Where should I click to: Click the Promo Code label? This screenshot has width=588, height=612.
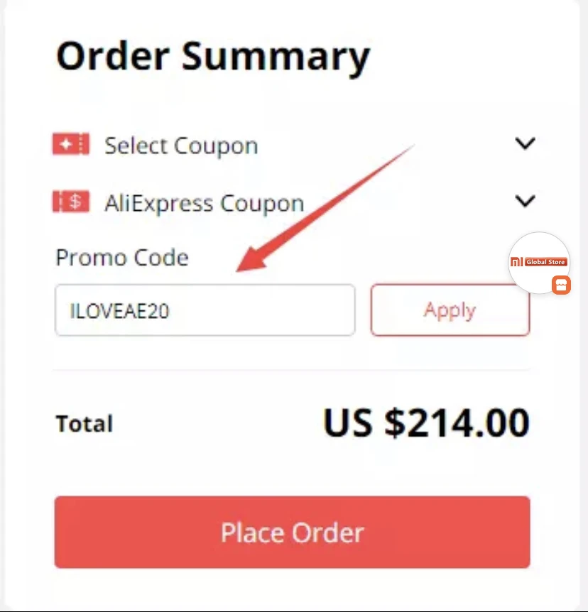click(122, 258)
